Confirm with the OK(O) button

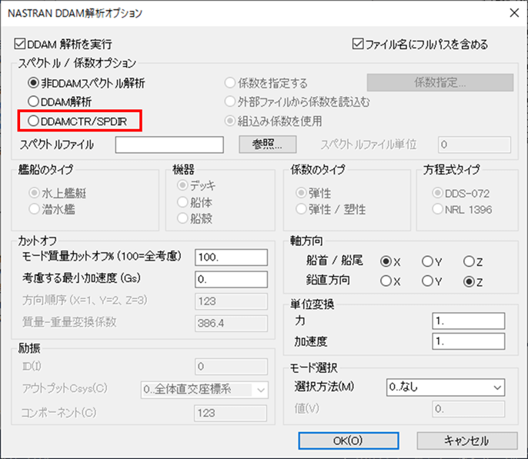[349, 441]
